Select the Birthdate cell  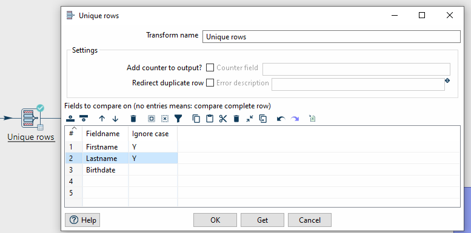point(105,169)
